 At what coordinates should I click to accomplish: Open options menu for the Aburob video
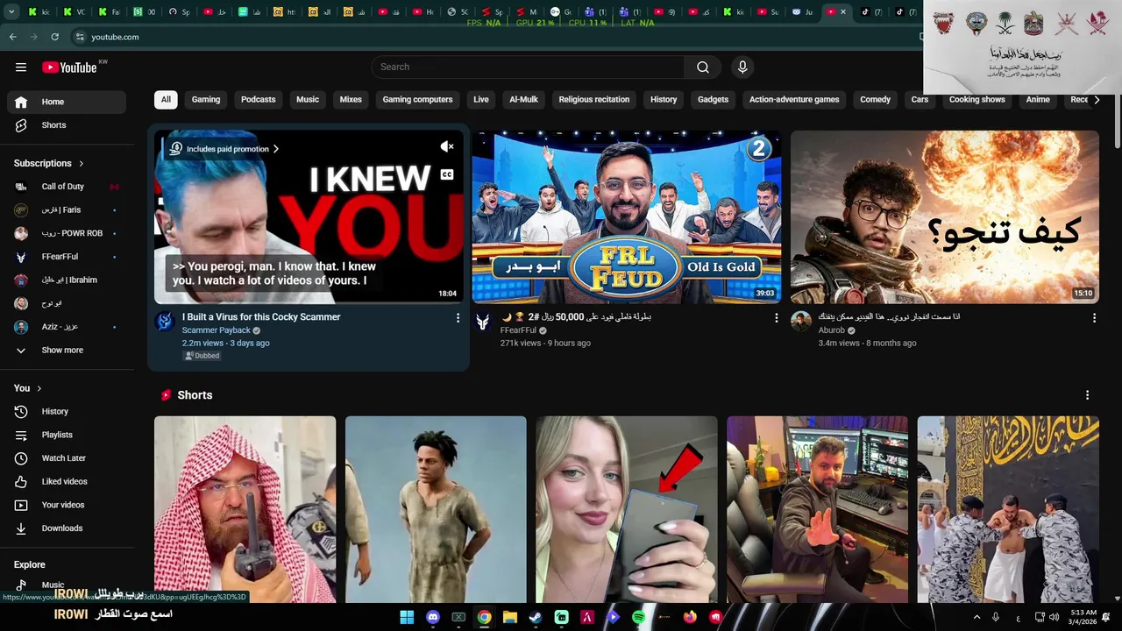tap(1094, 318)
